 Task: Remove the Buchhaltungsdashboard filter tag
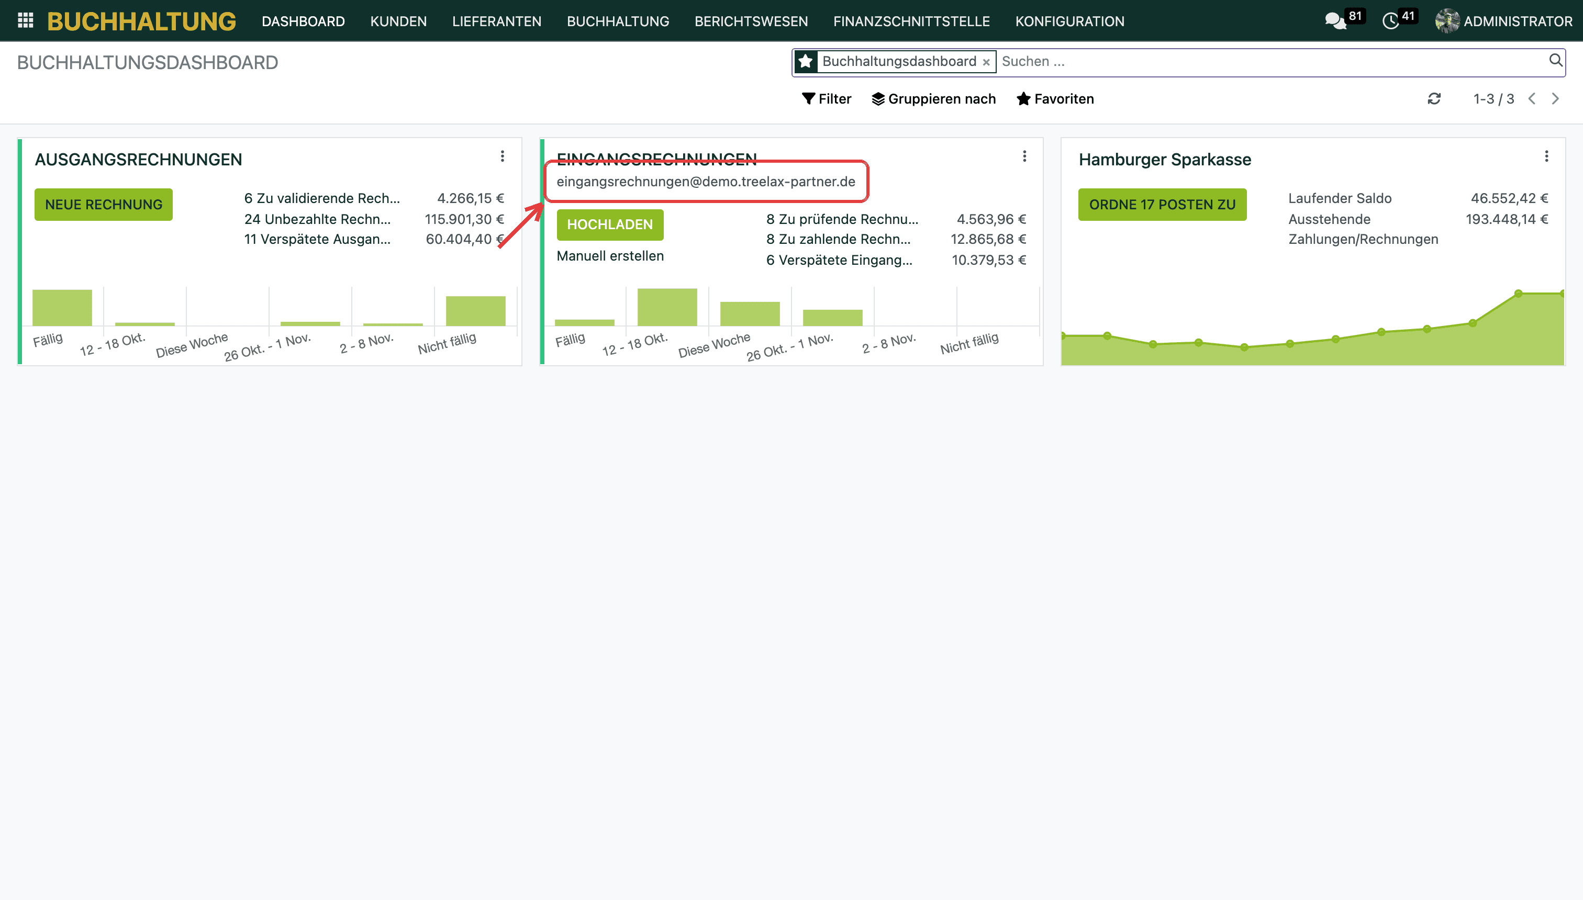(986, 62)
